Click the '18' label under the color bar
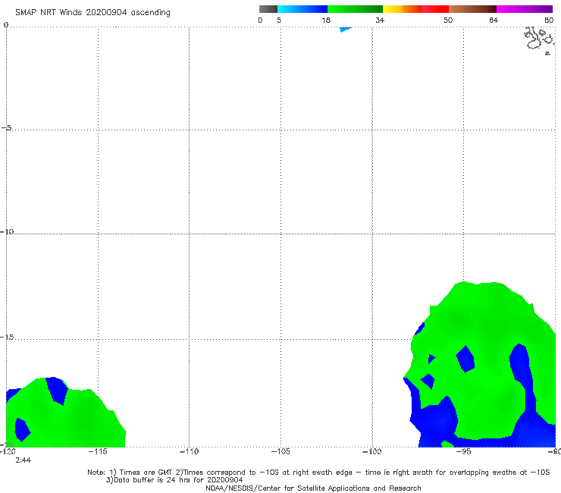The width and height of the screenshot is (561, 493). coord(326,20)
